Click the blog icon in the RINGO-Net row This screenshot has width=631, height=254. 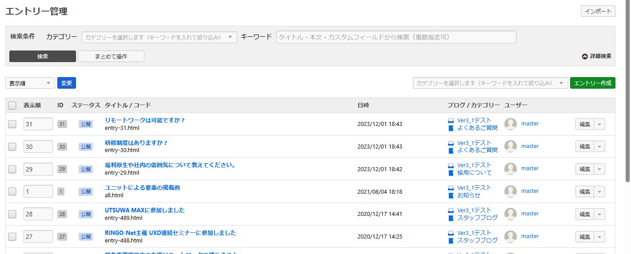451,233
